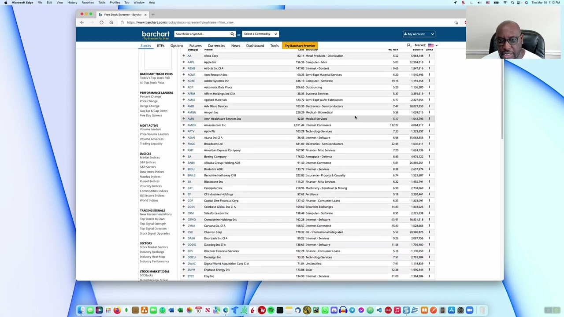The width and height of the screenshot is (564, 317).
Task: Open the BRK.B symbol link
Action: click(x=191, y=175)
